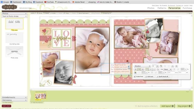This screenshot has height=109, width=194.
Task: Open the font size dropdown arrow
Action: [x=157, y=66]
